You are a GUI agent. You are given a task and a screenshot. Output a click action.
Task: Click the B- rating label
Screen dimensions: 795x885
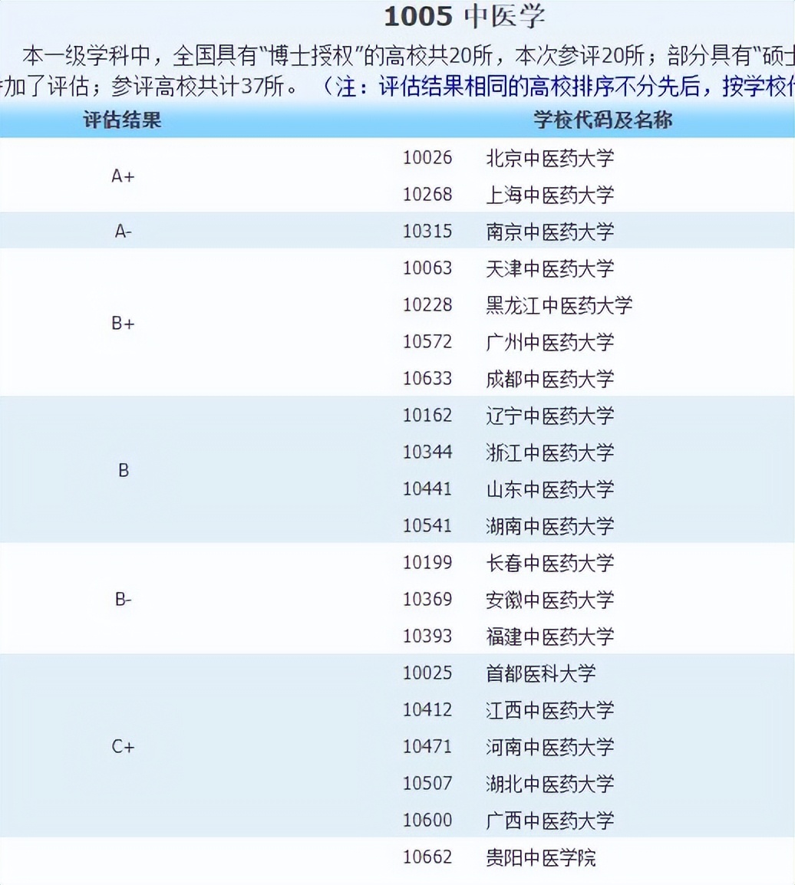pos(123,599)
